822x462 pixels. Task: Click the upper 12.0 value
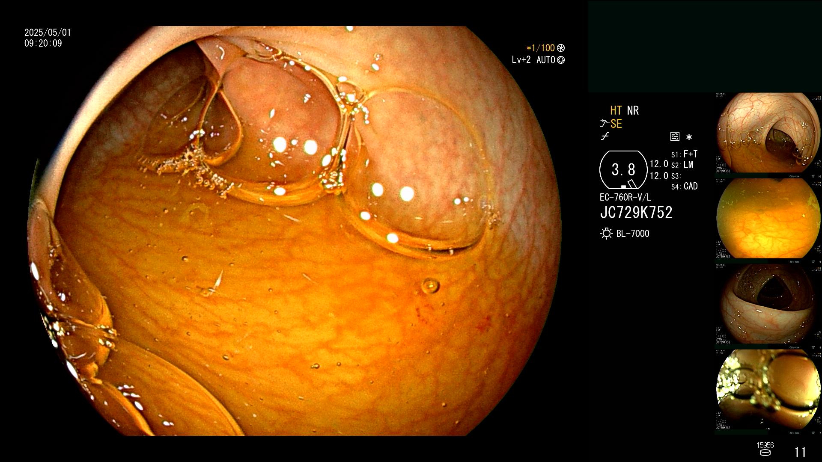659,164
